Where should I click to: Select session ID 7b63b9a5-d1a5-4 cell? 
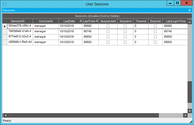tap(20, 32)
